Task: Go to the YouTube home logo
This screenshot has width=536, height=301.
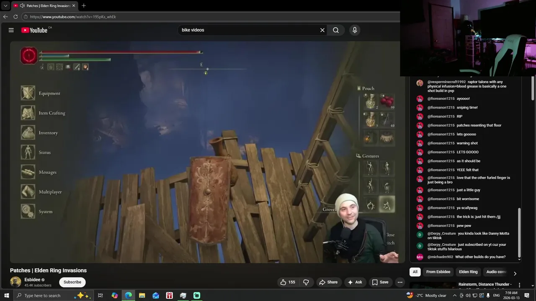Action: (x=34, y=30)
